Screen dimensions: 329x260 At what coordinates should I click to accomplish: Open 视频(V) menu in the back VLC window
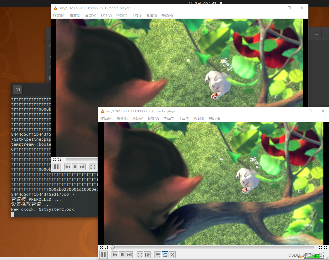tap(106, 16)
